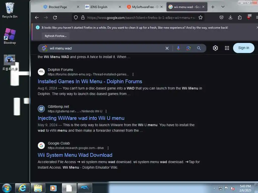The image size is (258, 193).
Task: Switch to the MySoftwareFree tab
Action: tap(143, 7)
